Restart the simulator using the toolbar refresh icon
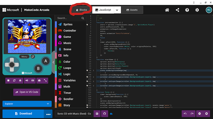This screenshot has width=213, height=119. 14,81
